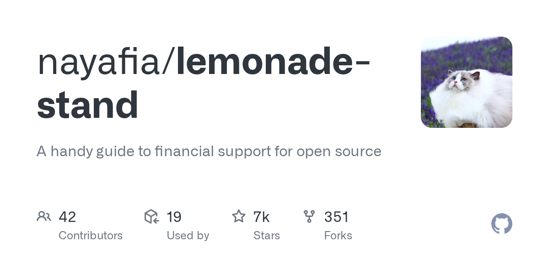
Task: Click the 7k stars count
Action: pos(261,216)
